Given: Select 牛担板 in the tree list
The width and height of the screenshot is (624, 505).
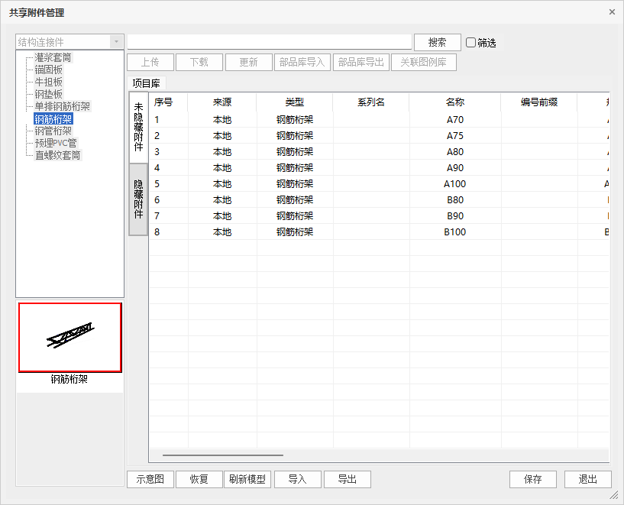Looking at the screenshot, I should pos(49,82).
